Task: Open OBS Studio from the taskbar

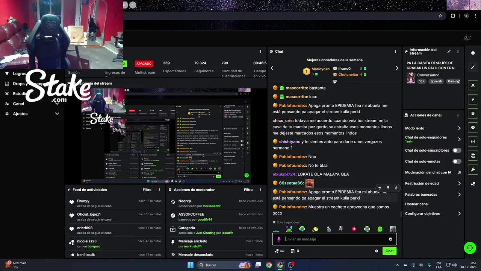Action: 291,265
